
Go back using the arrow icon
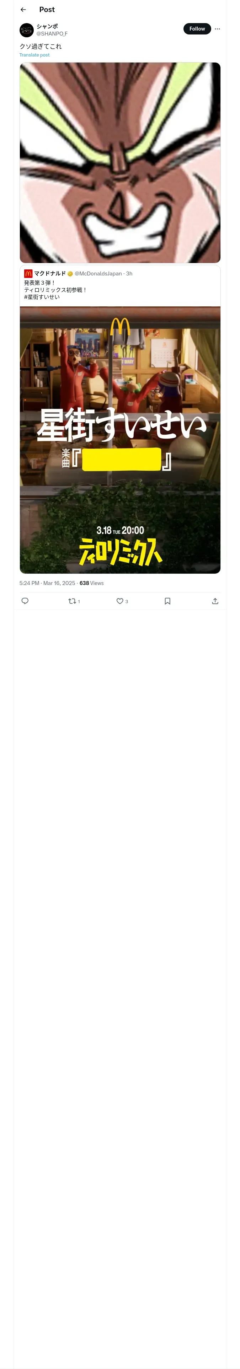(23, 10)
